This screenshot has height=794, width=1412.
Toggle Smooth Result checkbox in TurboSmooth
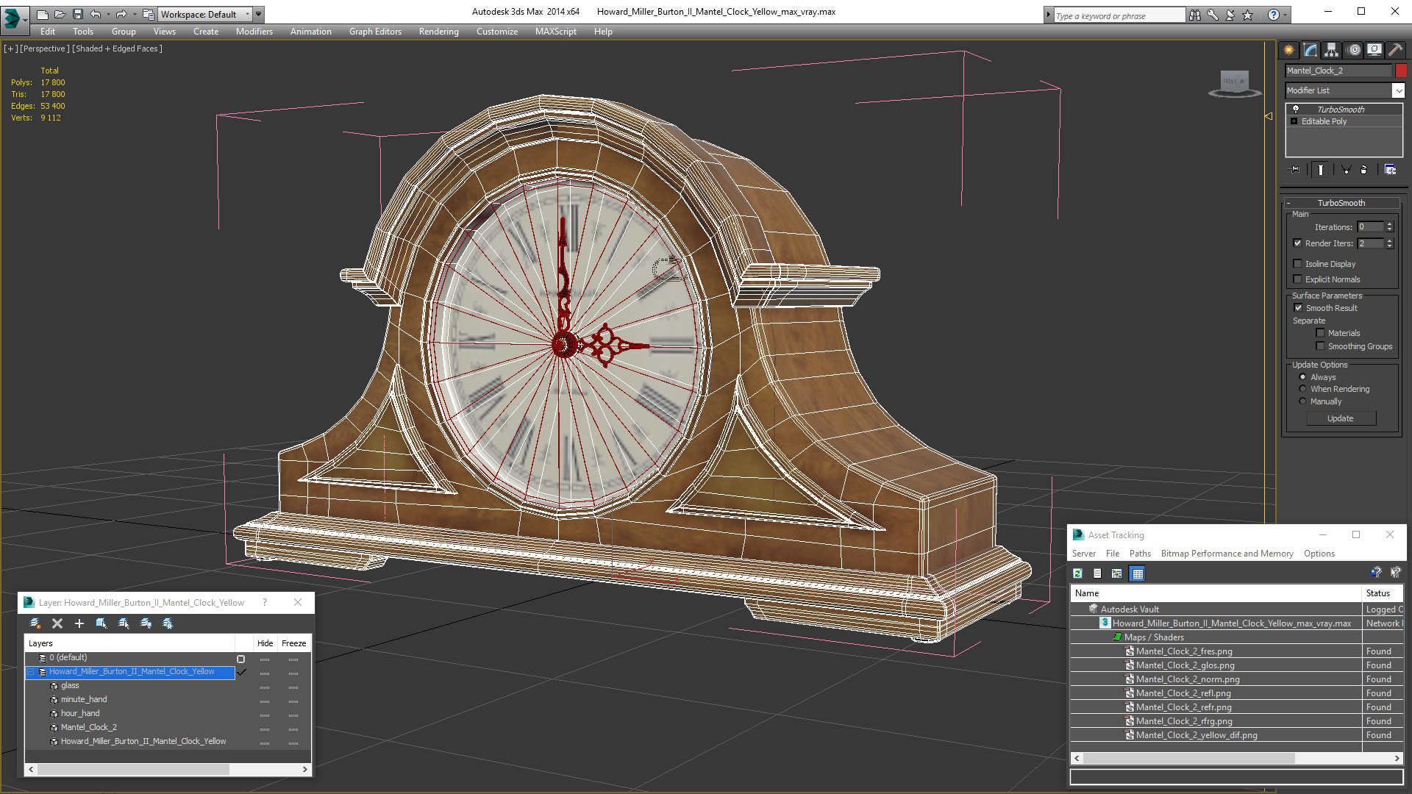click(1299, 307)
